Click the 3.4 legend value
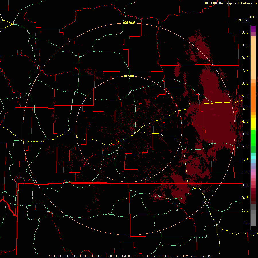 (x=245, y=134)
